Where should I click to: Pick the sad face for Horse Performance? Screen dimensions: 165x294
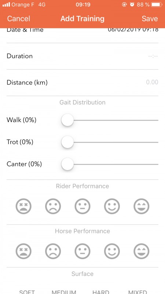53,251
